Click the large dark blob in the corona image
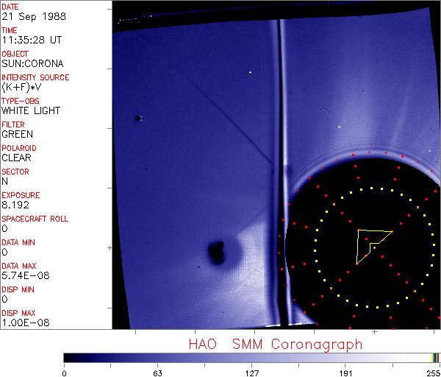Screen dimensions: 441x377 click(x=216, y=253)
